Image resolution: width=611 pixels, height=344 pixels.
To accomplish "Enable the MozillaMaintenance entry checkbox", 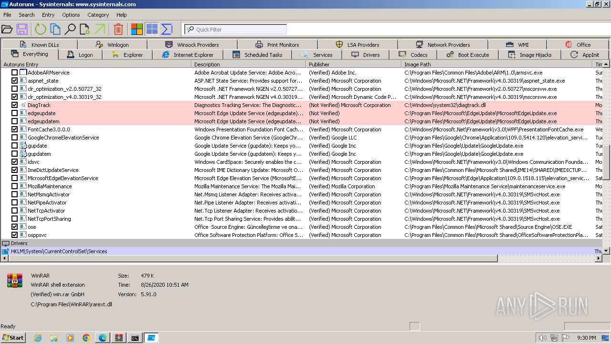I will [14, 186].
